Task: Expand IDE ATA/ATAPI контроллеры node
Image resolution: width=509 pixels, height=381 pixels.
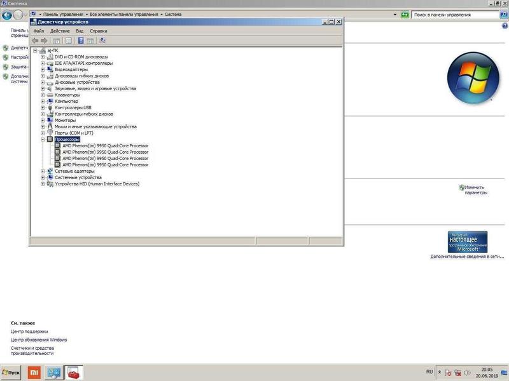Action: (43, 63)
